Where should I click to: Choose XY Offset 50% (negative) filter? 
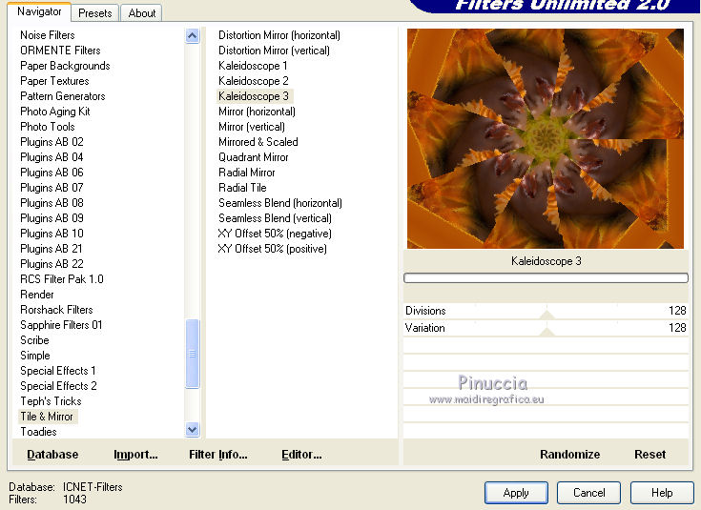click(x=275, y=233)
